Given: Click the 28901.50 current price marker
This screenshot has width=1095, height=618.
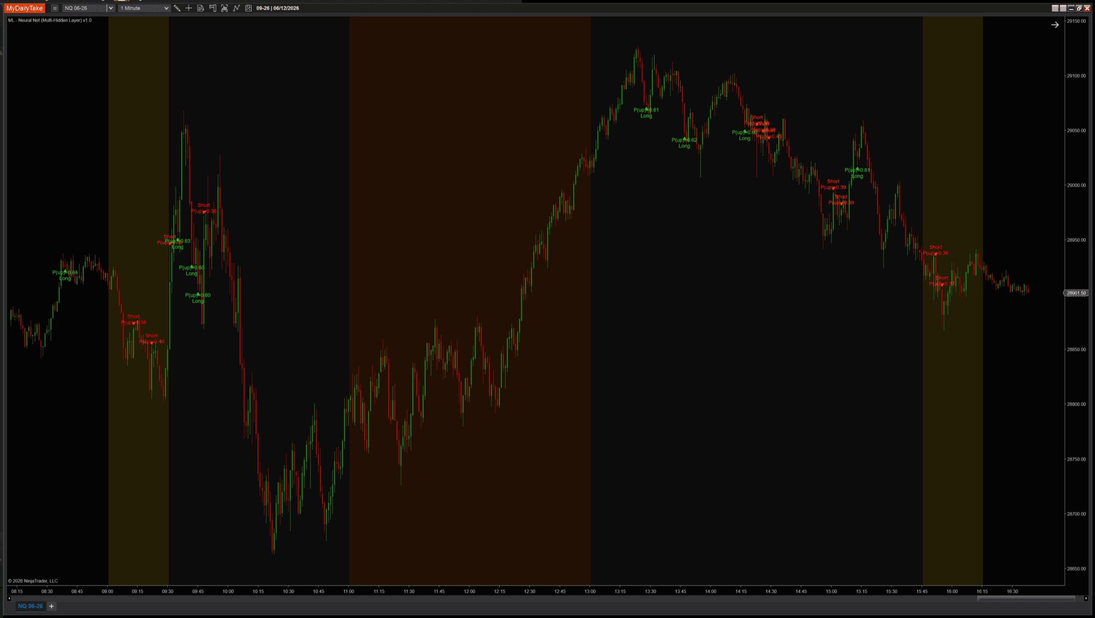Looking at the screenshot, I should [1075, 293].
